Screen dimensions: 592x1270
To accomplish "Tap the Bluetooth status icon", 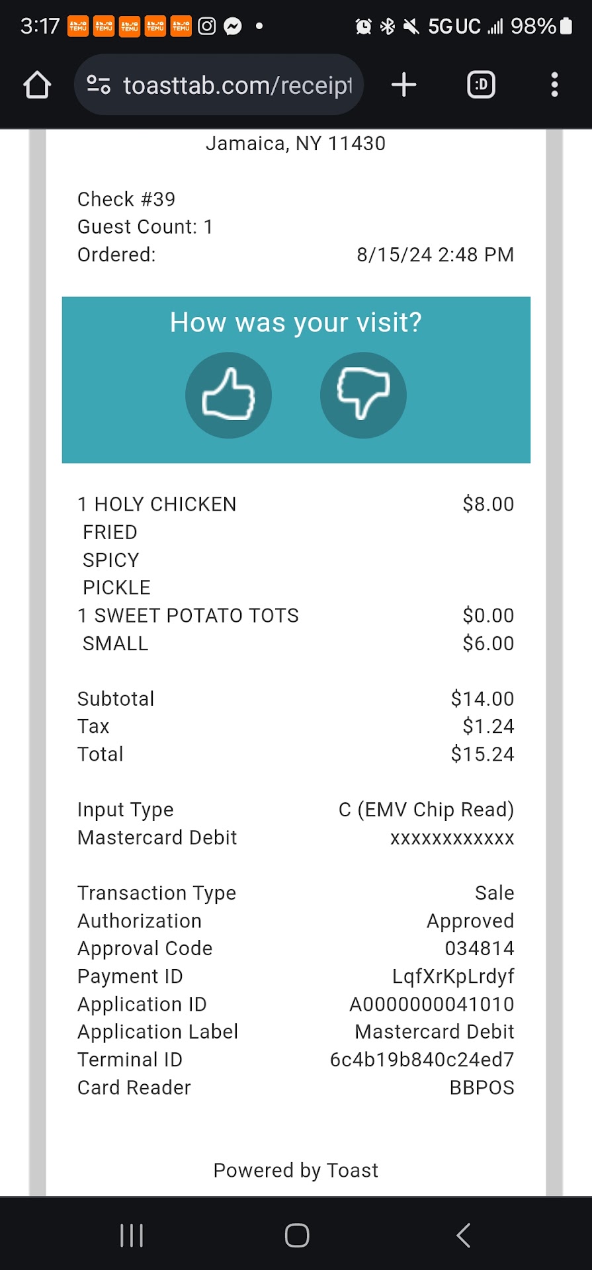I will pyautogui.click(x=388, y=26).
